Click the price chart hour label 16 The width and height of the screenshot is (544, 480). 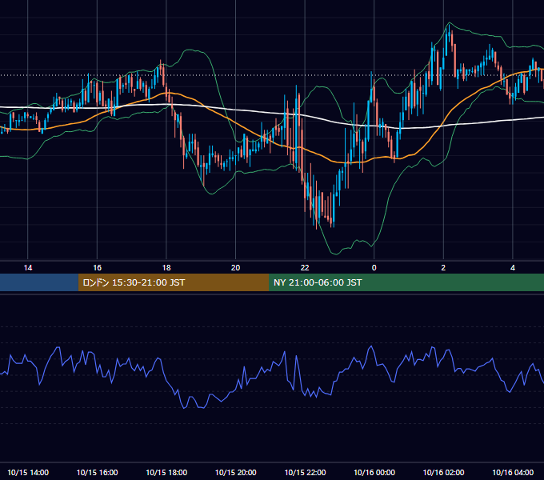(x=97, y=268)
